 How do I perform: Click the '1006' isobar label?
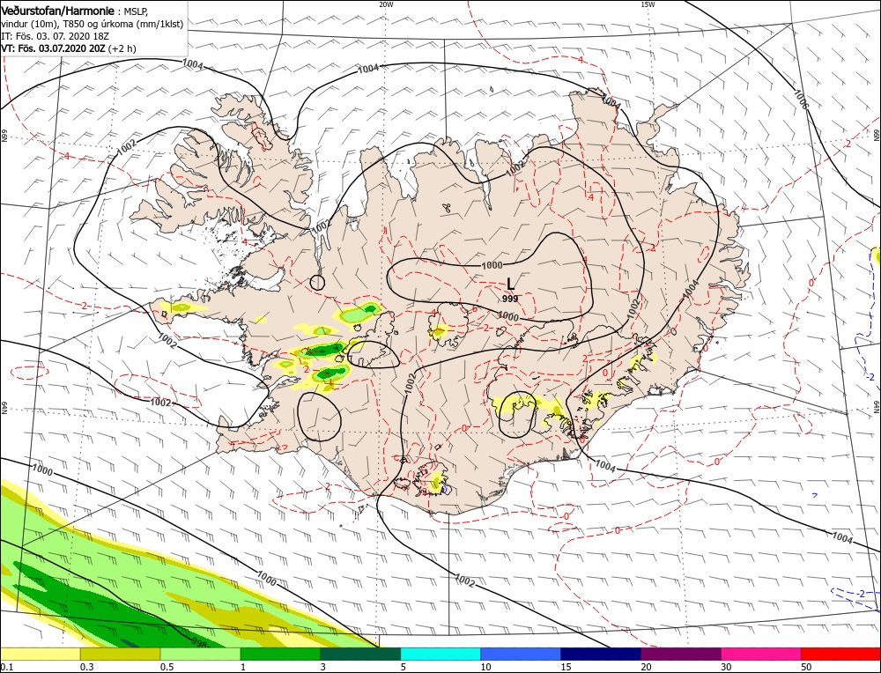pos(801,99)
